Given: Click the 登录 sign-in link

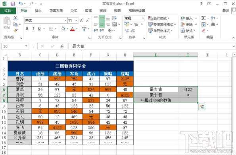Looking at the screenshot, I should [x=226, y=11].
